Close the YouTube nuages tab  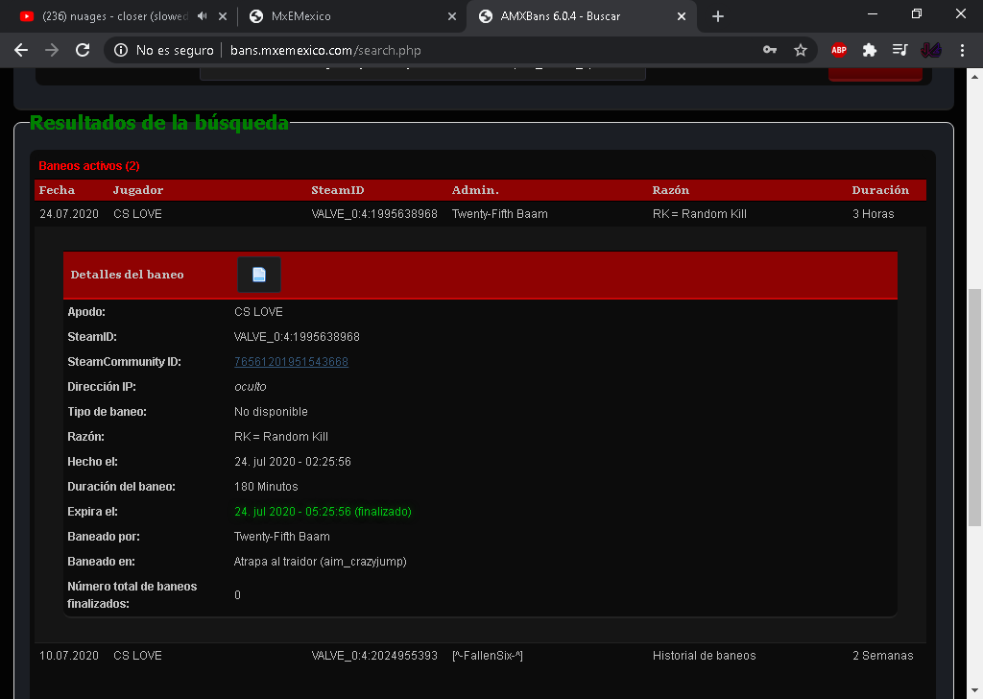(x=223, y=16)
